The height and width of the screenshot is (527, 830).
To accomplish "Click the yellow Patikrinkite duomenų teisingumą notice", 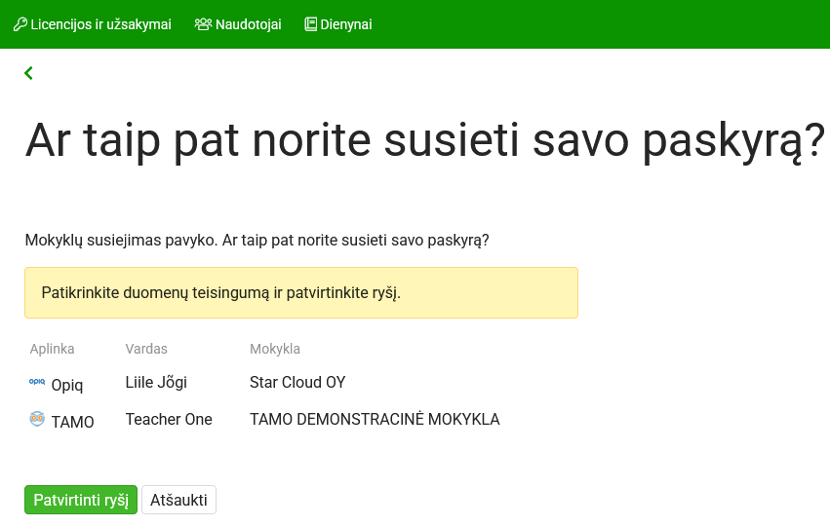I will [300, 292].
